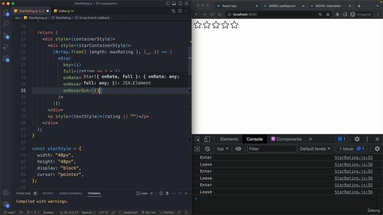
Task: Open the LF end-of-line selector
Action: 113,213
